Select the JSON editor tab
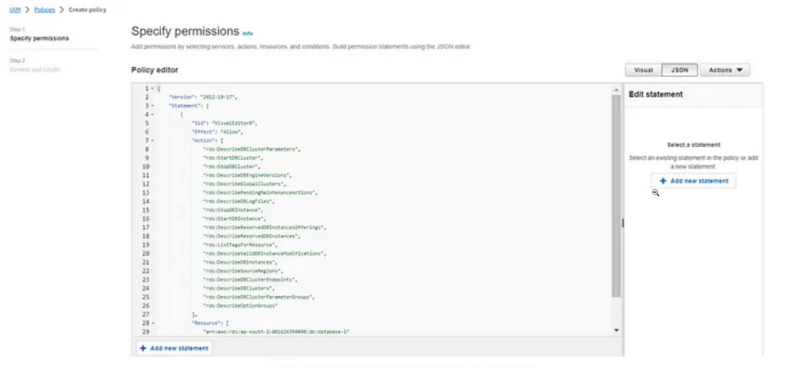Image resolution: width=785 pixels, height=369 pixels. tap(680, 70)
